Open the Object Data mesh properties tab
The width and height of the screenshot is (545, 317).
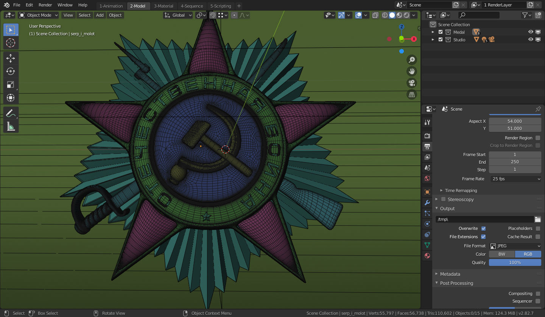(427, 245)
